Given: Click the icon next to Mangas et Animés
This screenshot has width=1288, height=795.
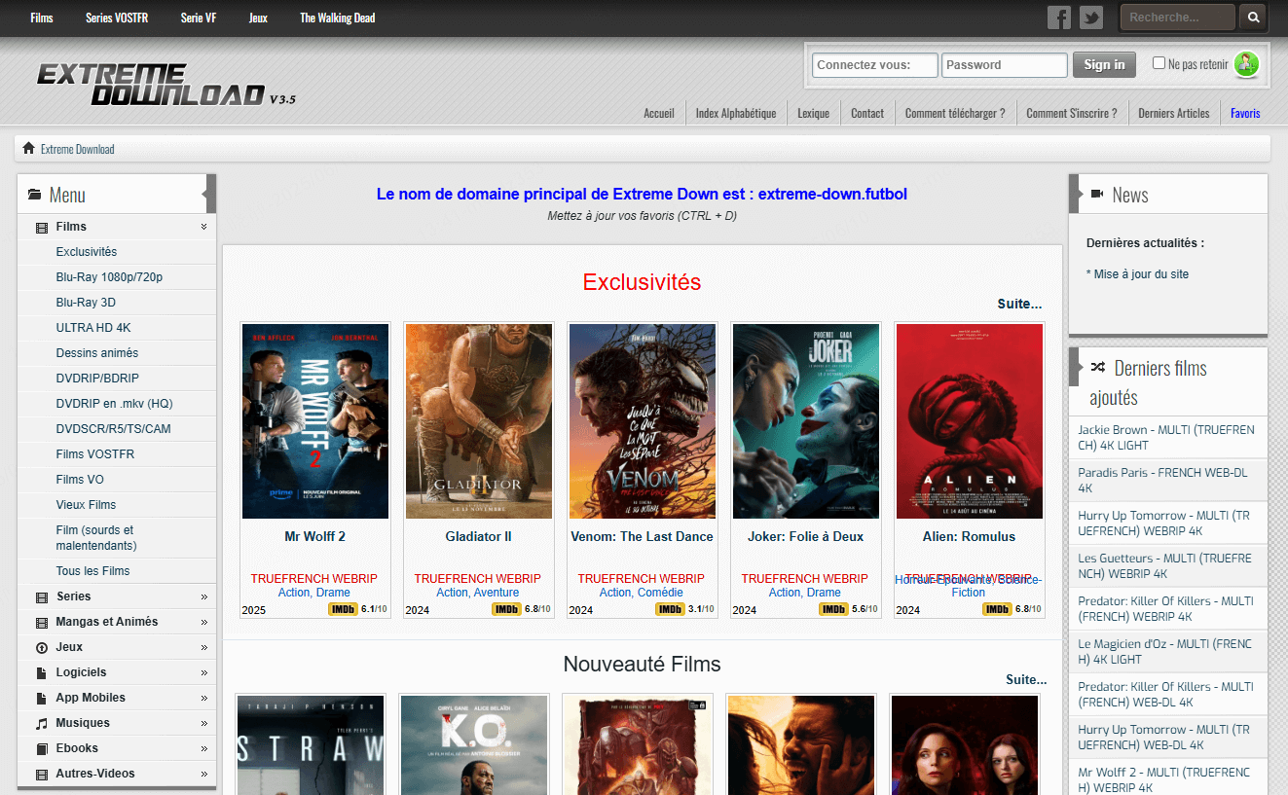Looking at the screenshot, I should tap(42, 622).
